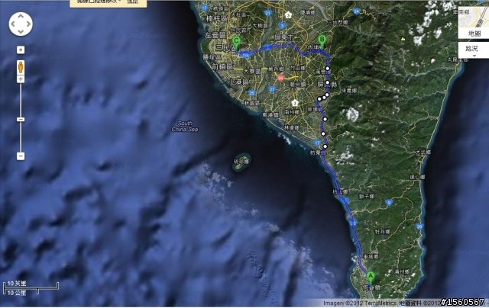The image size is (489, 308).
Task: Click the green marker C in 三民區
Action: point(236,43)
